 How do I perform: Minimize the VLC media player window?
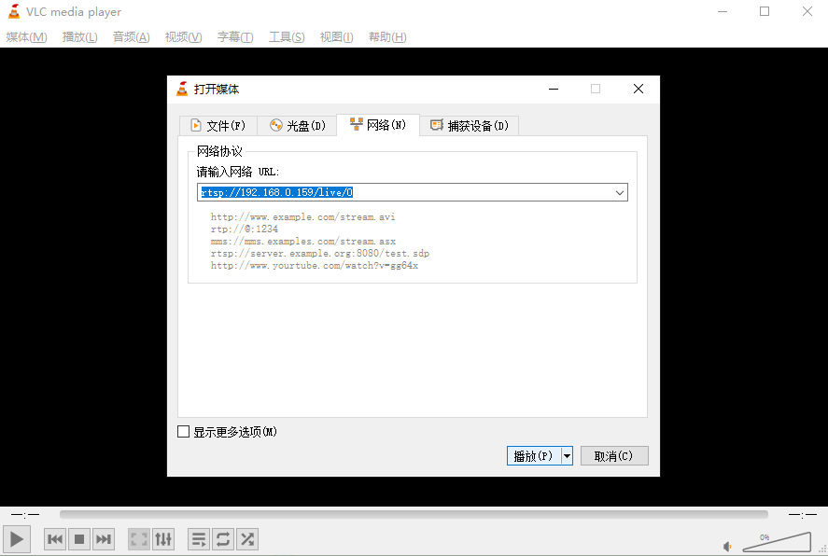point(723,11)
